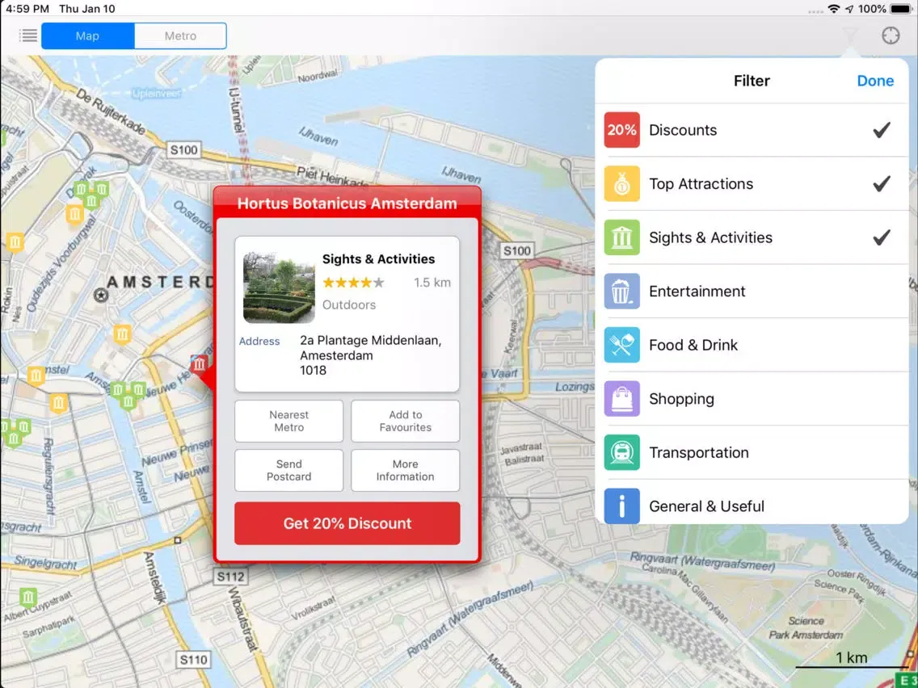The height and width of the screenshot is (688, 918).
Task: Tap the green pin near Albert Cuypstraat
Action: [28, 598]
